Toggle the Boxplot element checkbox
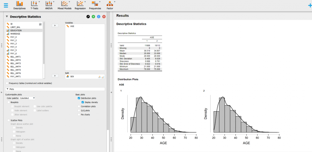312x152 pixels. coord(12,106)
